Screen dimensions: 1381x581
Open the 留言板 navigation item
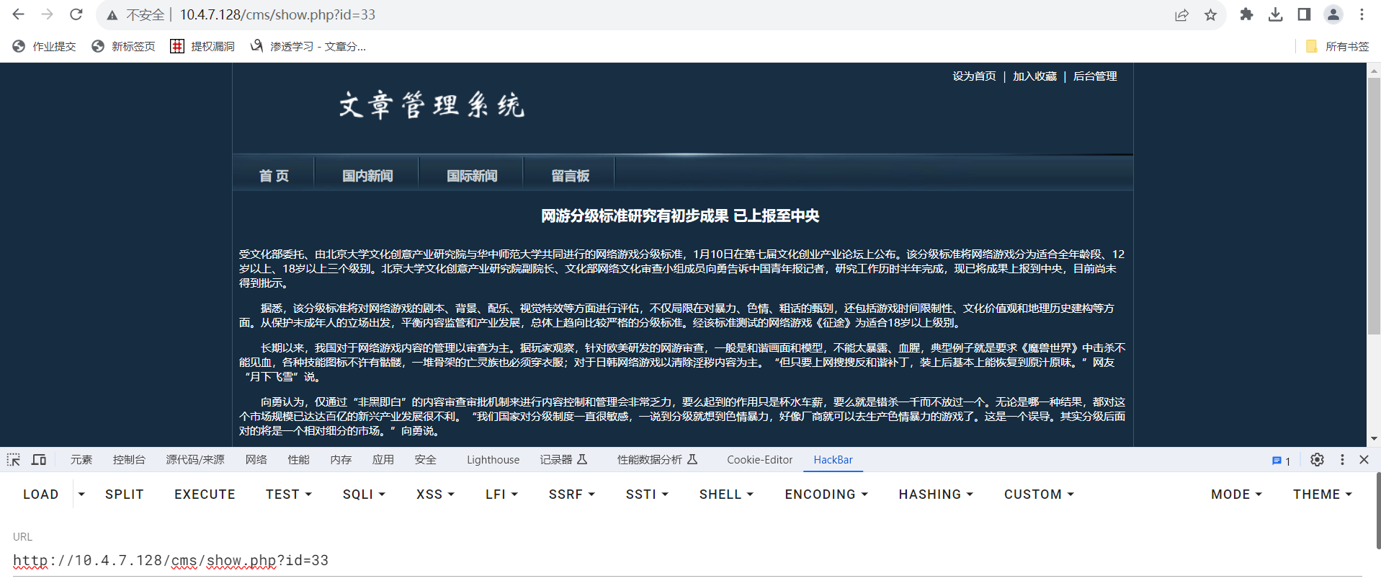pyautogui.click(x=570, y=176)
